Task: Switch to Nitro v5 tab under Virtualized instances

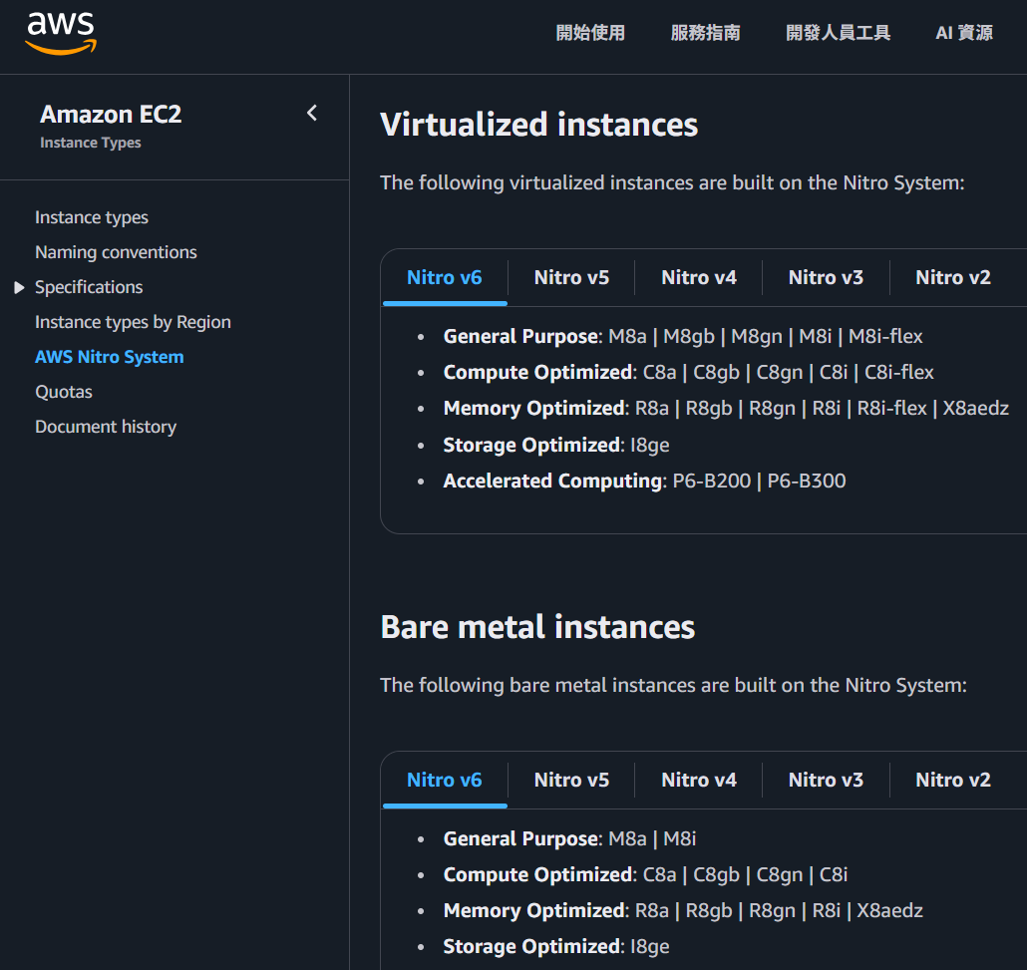Action: (571, 277)
